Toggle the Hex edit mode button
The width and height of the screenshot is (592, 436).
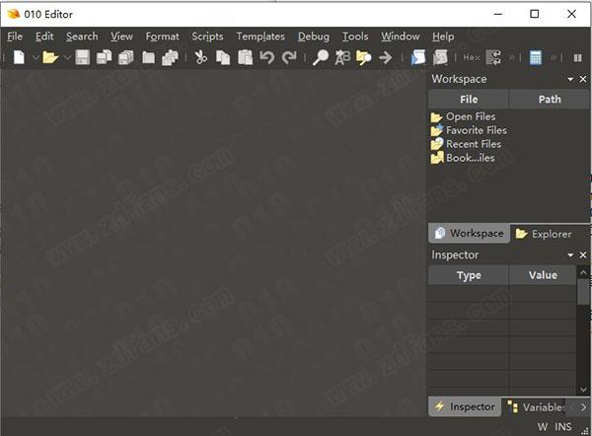(472, 57)
